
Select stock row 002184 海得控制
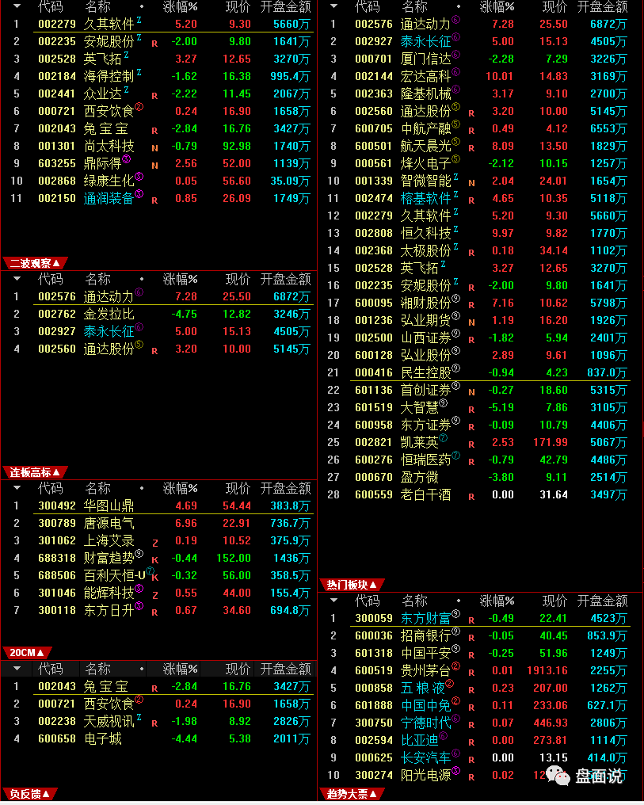159,77
